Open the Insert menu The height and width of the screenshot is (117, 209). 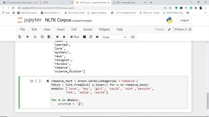tap(61, 30)
